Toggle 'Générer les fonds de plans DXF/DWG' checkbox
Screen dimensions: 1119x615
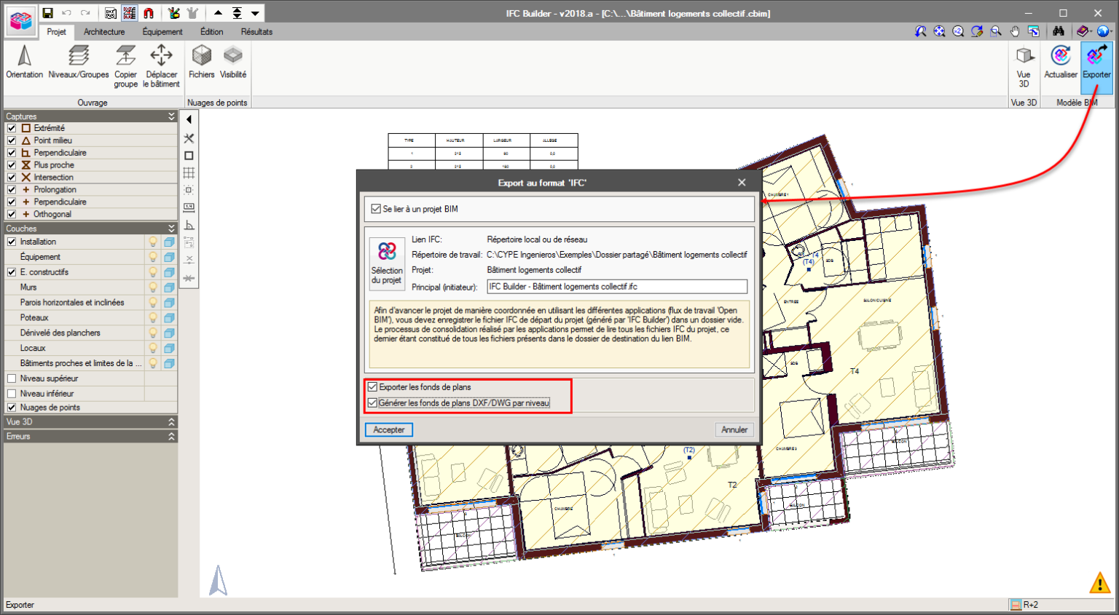373,403
